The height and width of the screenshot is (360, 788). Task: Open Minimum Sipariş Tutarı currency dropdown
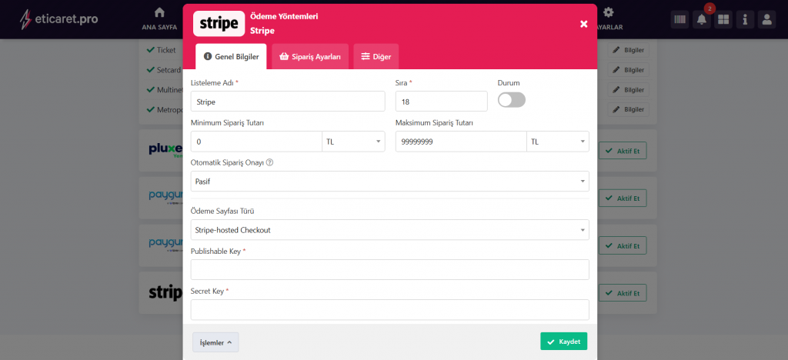353,142
